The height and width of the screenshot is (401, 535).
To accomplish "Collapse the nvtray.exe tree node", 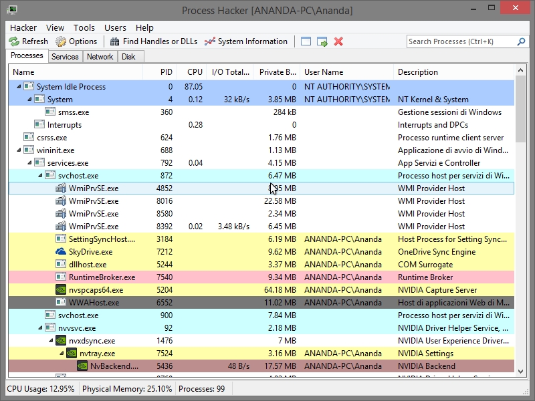I will click(x=62, y=354).
